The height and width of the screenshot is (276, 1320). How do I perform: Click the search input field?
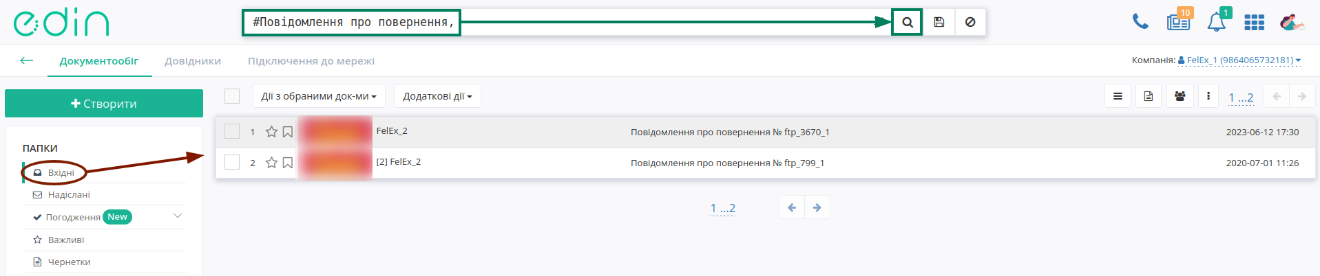(566, 22)
